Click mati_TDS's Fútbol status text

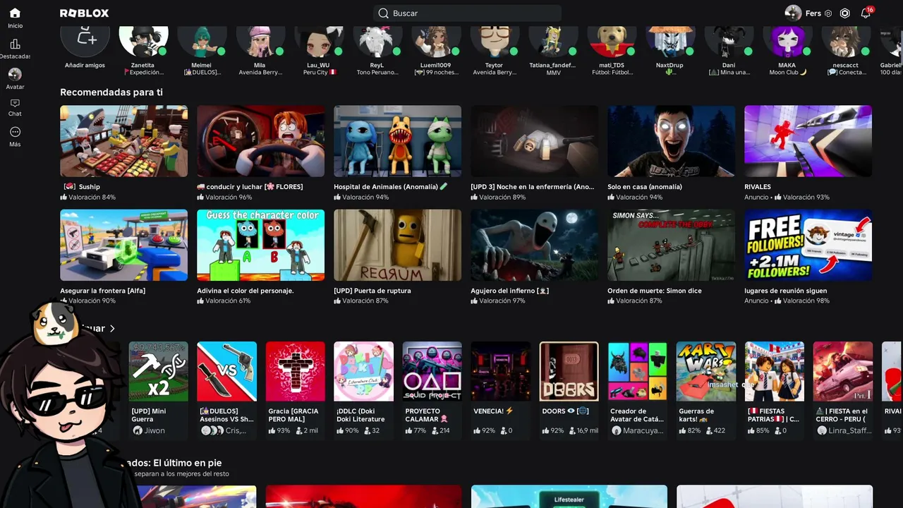point(612,73)
